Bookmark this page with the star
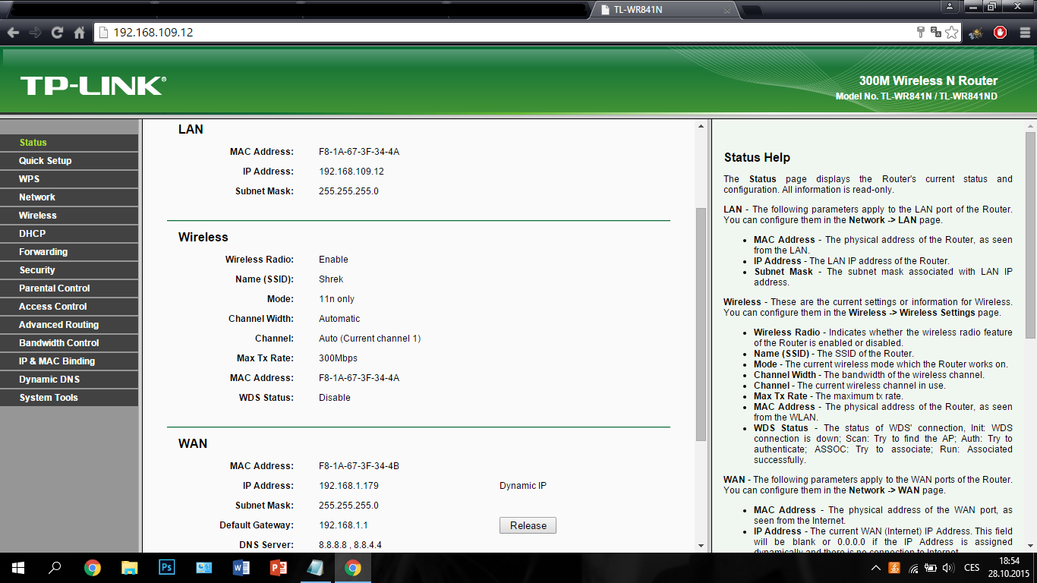1037x583 pixels. click(x=951, y=33)
